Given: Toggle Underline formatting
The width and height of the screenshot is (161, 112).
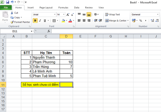Looking at the screenshot, I should [x=45, y=21].
